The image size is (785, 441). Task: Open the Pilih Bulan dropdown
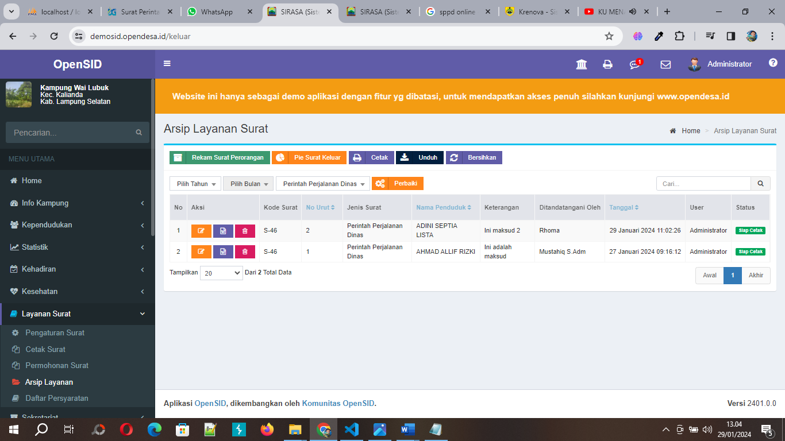[248, 183]
